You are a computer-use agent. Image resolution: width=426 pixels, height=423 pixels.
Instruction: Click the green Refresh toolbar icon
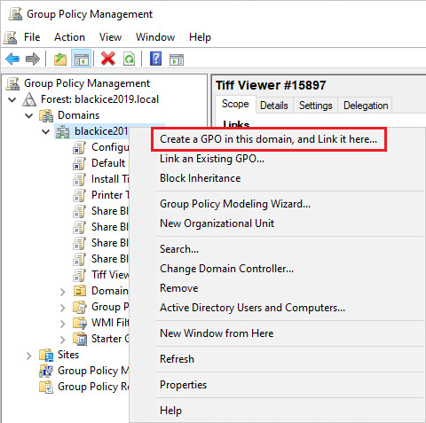(x=130, y=59)
